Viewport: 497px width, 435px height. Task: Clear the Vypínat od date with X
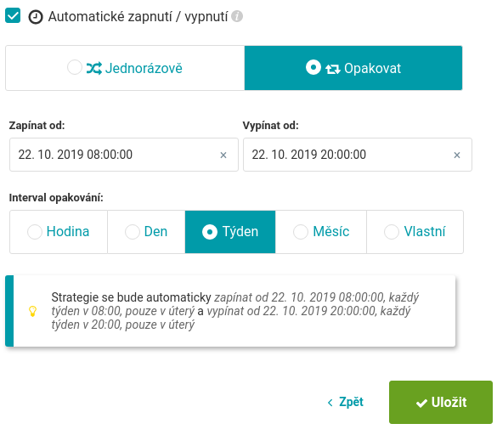pos(457,155)
